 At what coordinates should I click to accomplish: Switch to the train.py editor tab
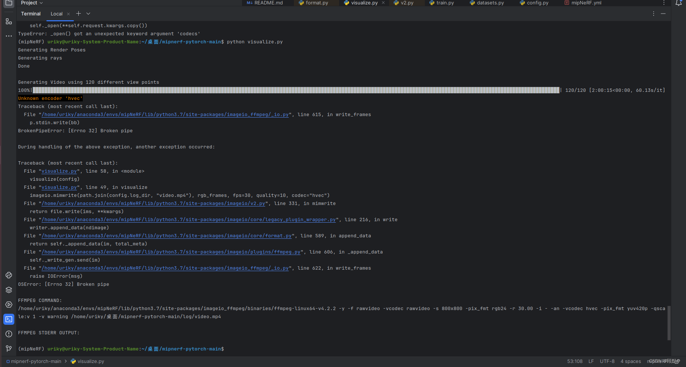pos(444,3)
